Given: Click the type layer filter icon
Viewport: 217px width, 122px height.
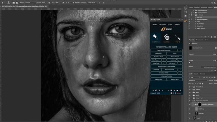Looking at the screenshot, I should pos(210,78).
